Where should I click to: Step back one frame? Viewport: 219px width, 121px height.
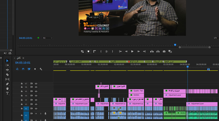pos(126,52)
